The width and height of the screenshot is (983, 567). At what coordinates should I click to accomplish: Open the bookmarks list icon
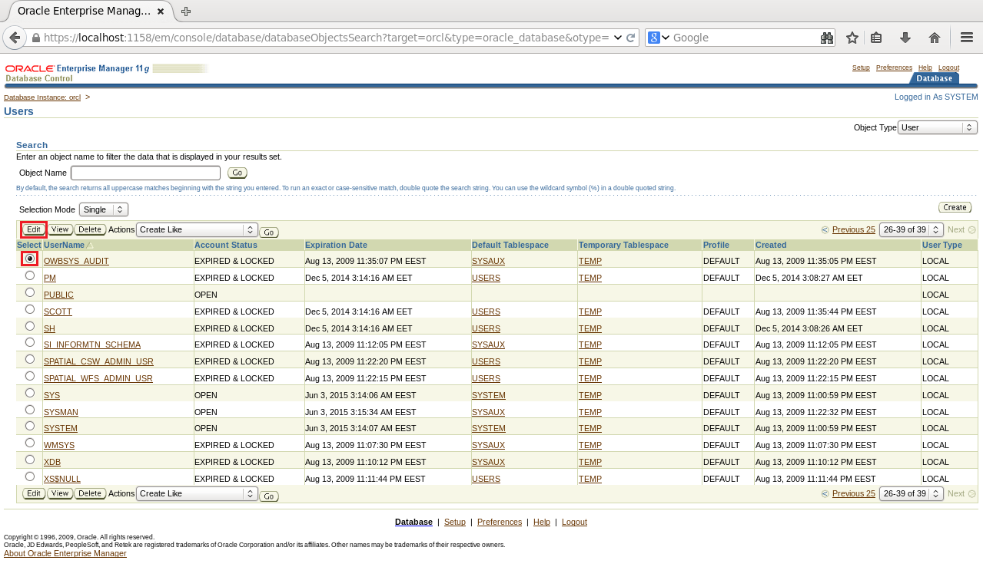coord(876,38)
